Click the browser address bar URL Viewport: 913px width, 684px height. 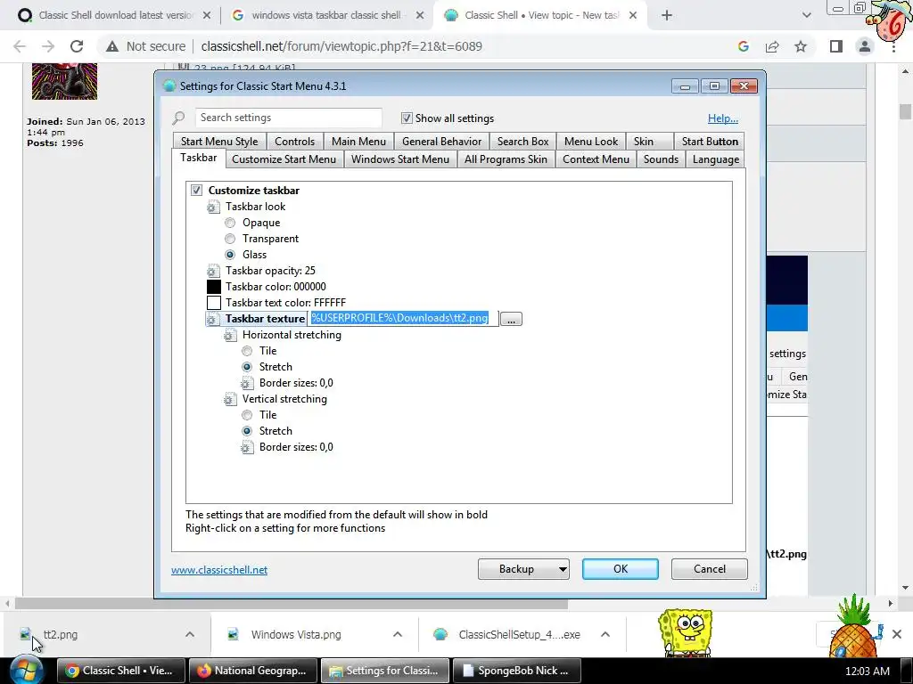pos(341,46)
